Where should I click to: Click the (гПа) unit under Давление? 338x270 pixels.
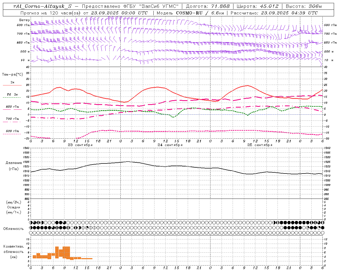(14, 169)
